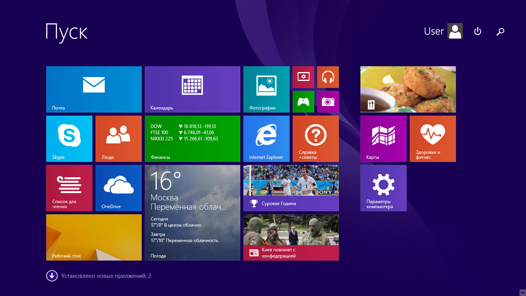Viewport: 526px width, 296px height.
Task: Show all apps with down arrow
Action: coord(52,276)
